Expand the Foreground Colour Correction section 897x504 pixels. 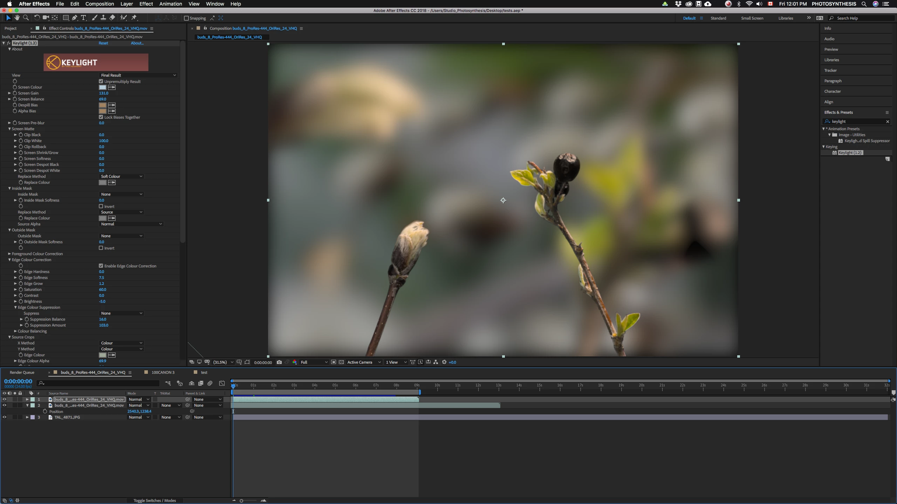[9, 254]
